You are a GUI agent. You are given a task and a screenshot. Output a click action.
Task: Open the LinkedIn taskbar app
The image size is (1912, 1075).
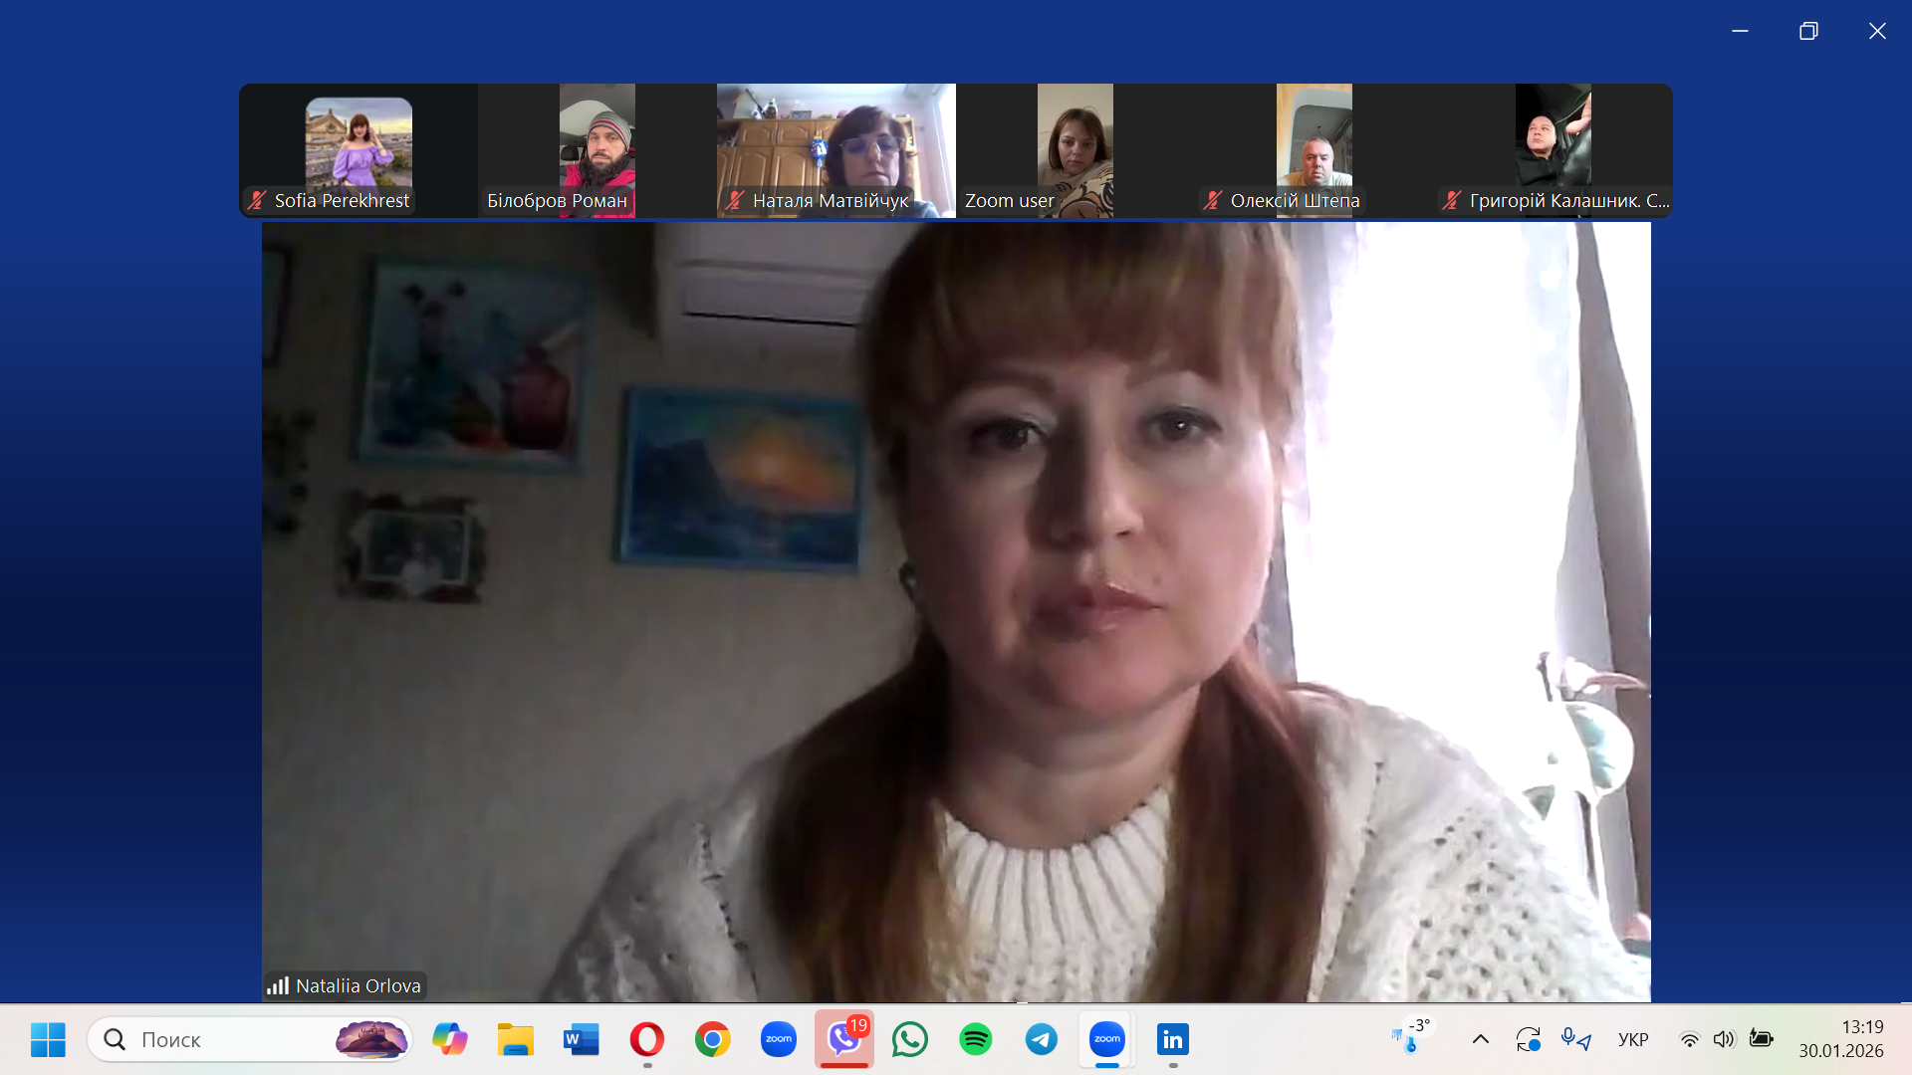click(1172, 1039)
